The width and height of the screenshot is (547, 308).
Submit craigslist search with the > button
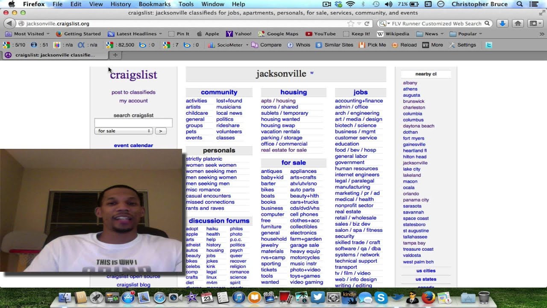point(161,131)
